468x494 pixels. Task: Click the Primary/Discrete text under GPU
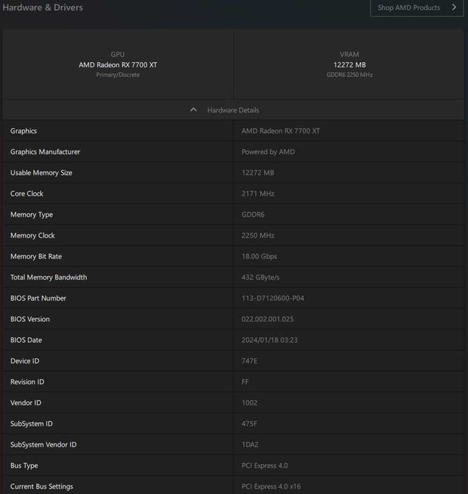point(118,75)
